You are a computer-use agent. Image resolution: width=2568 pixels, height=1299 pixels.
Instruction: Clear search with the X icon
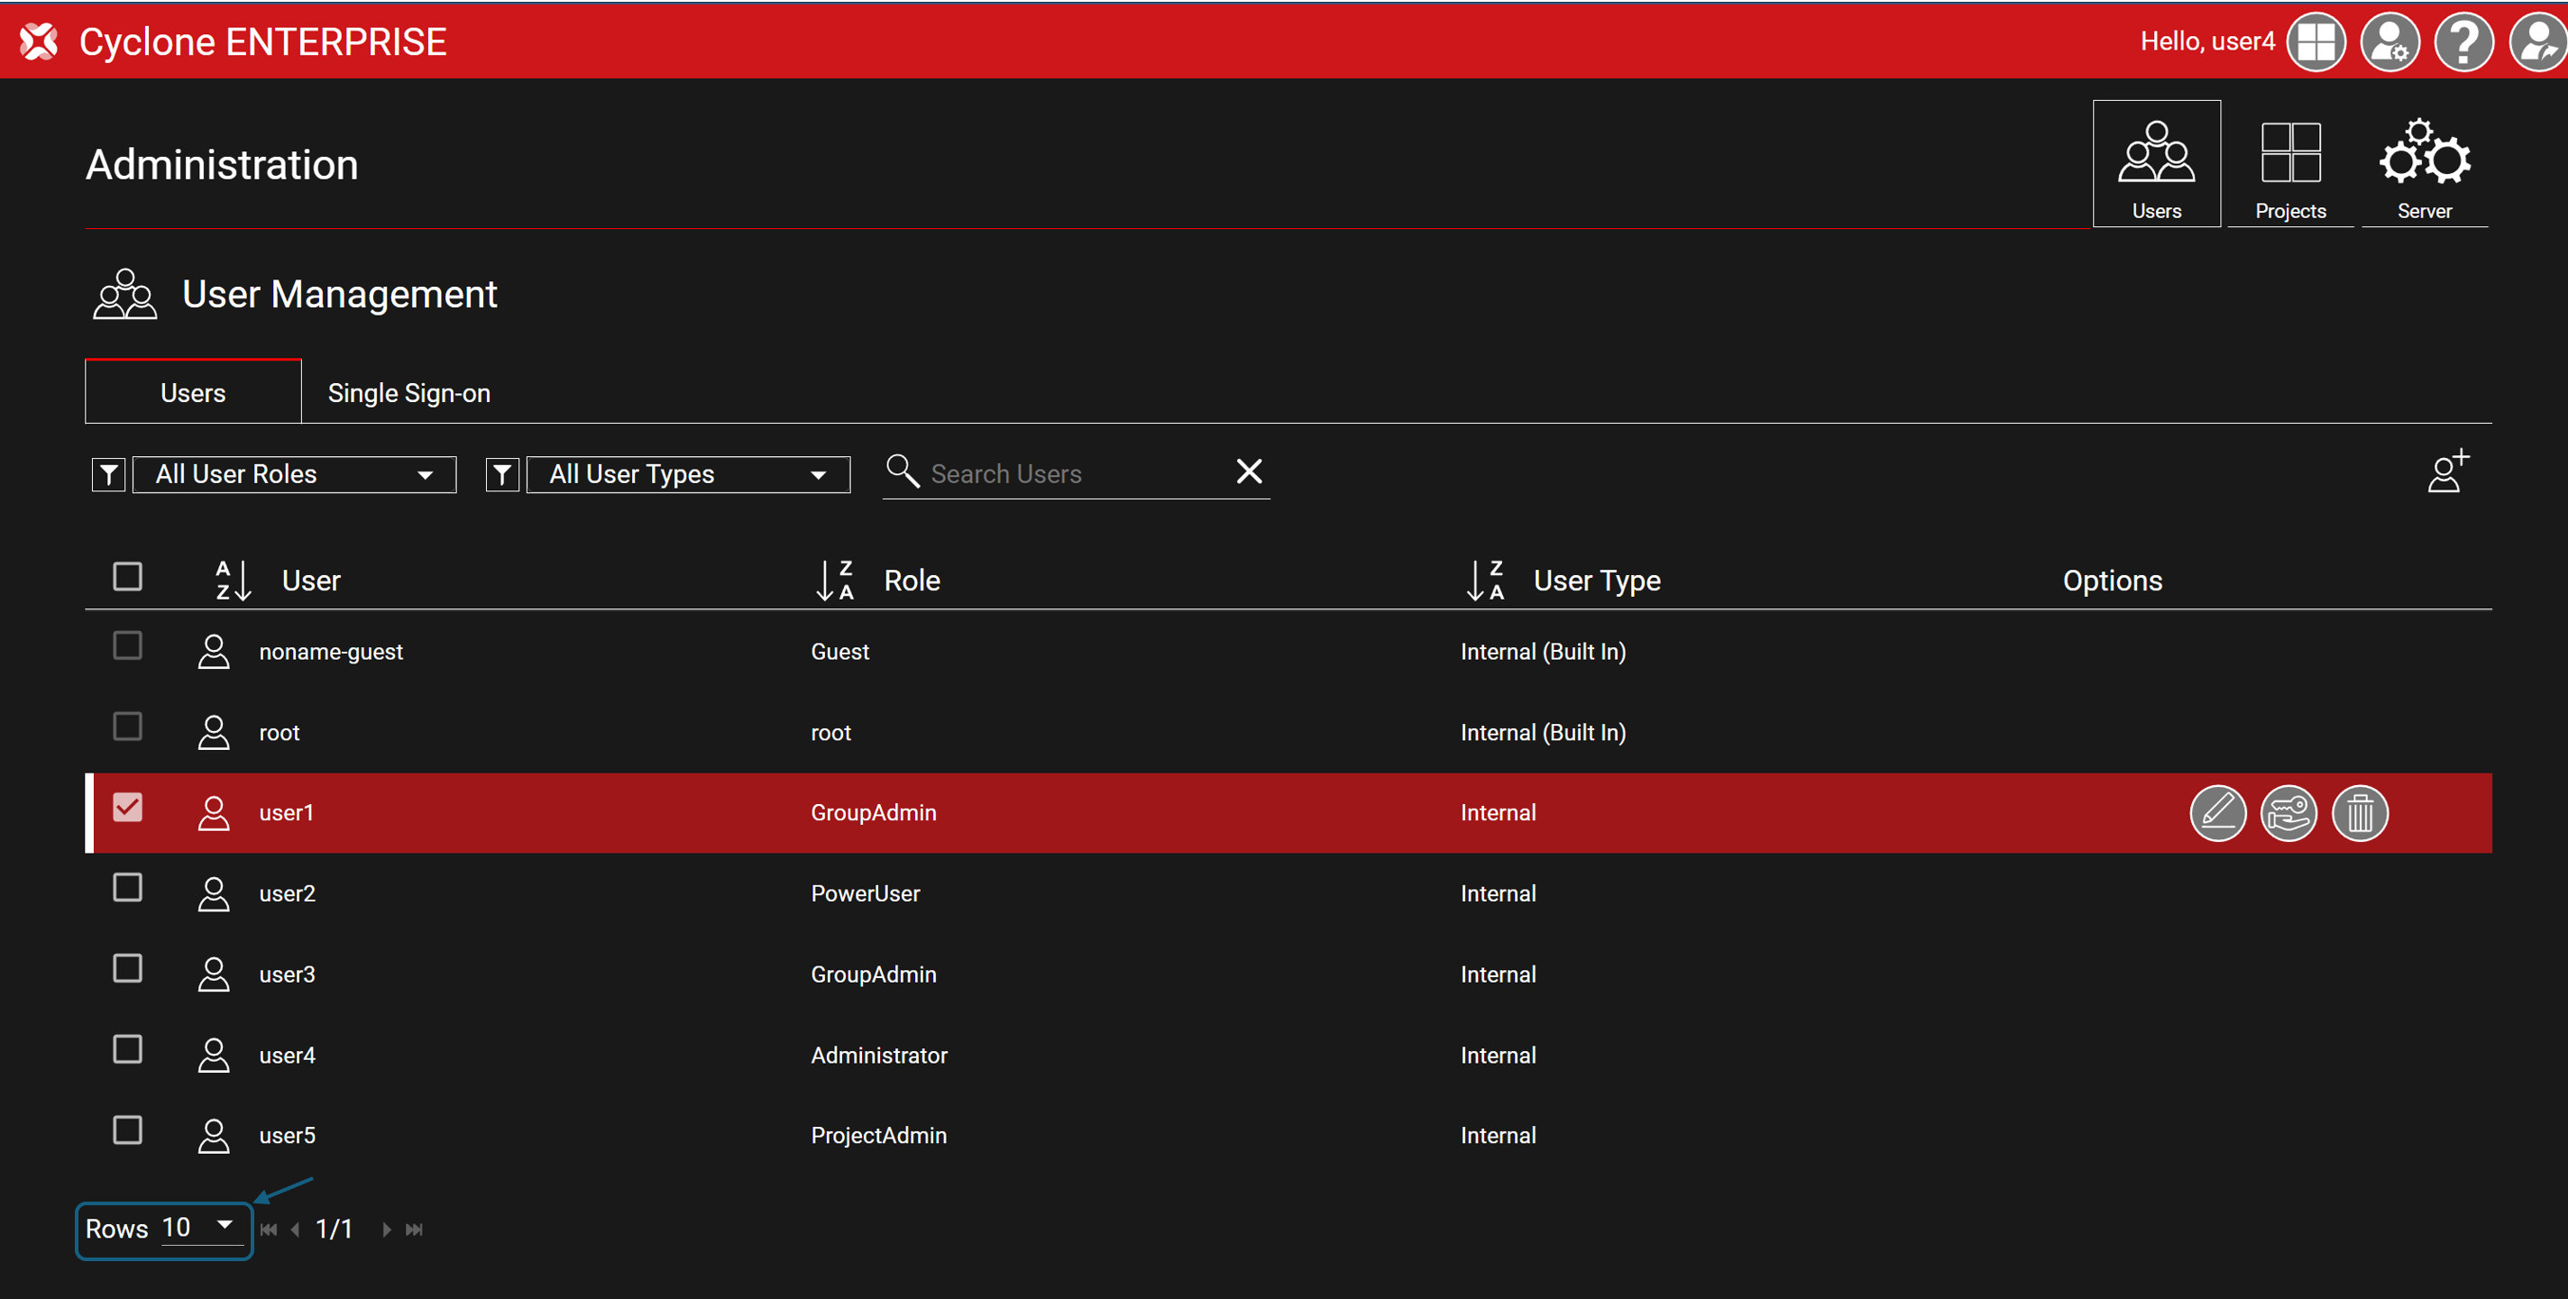(x=1248, y=471)
